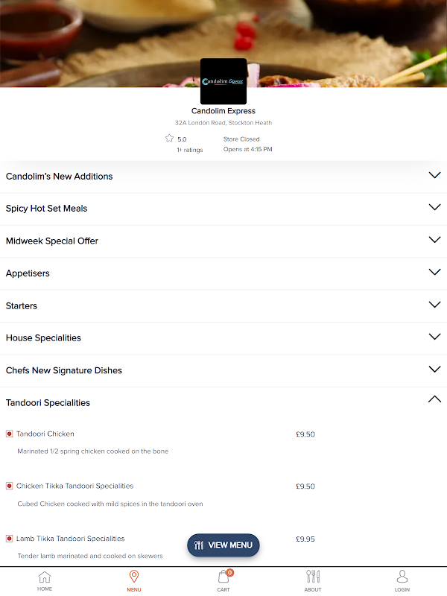The width and height of the screenshot is (447, 596).
Task: Expand Midweek Special Offer category
Action: (x=223, y=241)
